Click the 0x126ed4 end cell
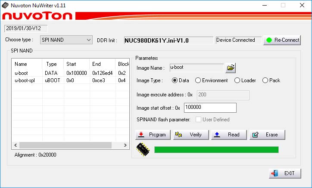The width and height of the screenshot is (312, 188). click(103, 73)
